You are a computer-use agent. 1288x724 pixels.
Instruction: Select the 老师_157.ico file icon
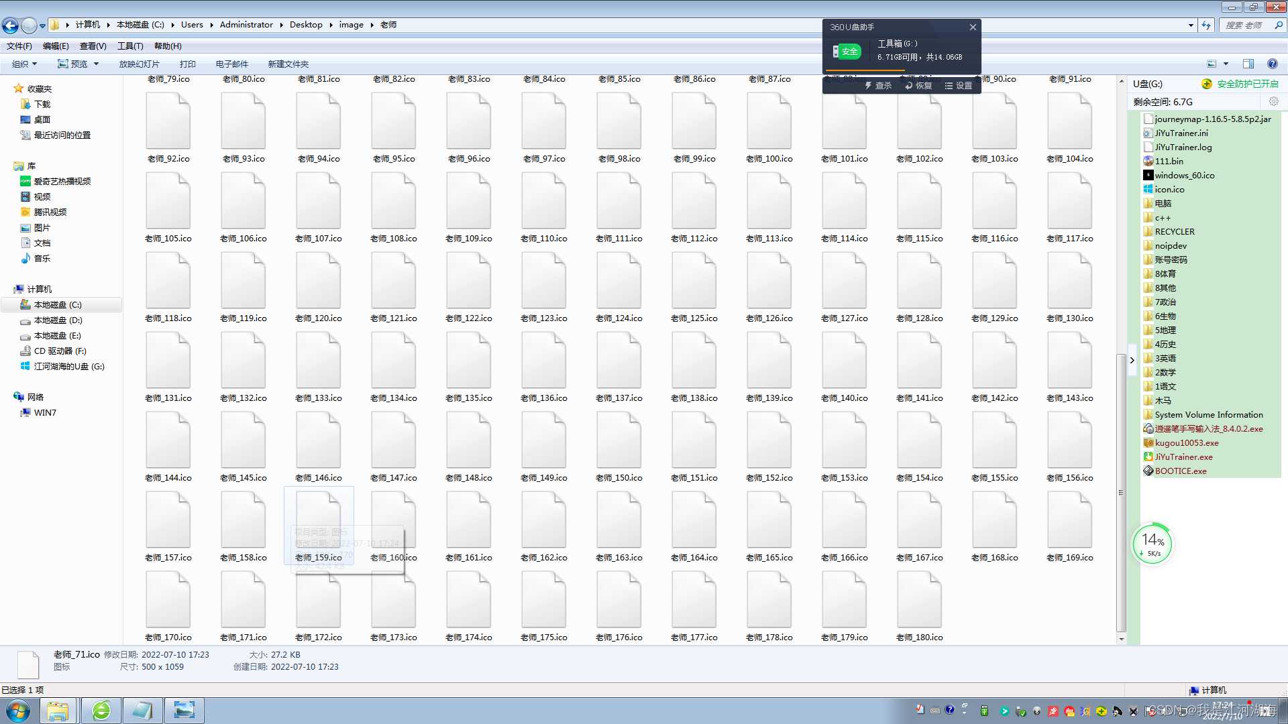[168, 520]
